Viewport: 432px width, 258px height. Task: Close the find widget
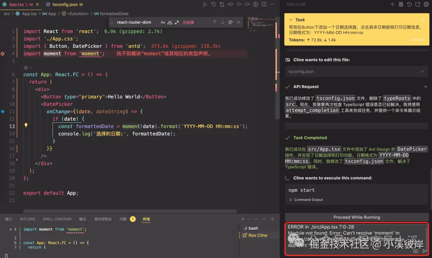pyautogui.click(x=238, y=22)
